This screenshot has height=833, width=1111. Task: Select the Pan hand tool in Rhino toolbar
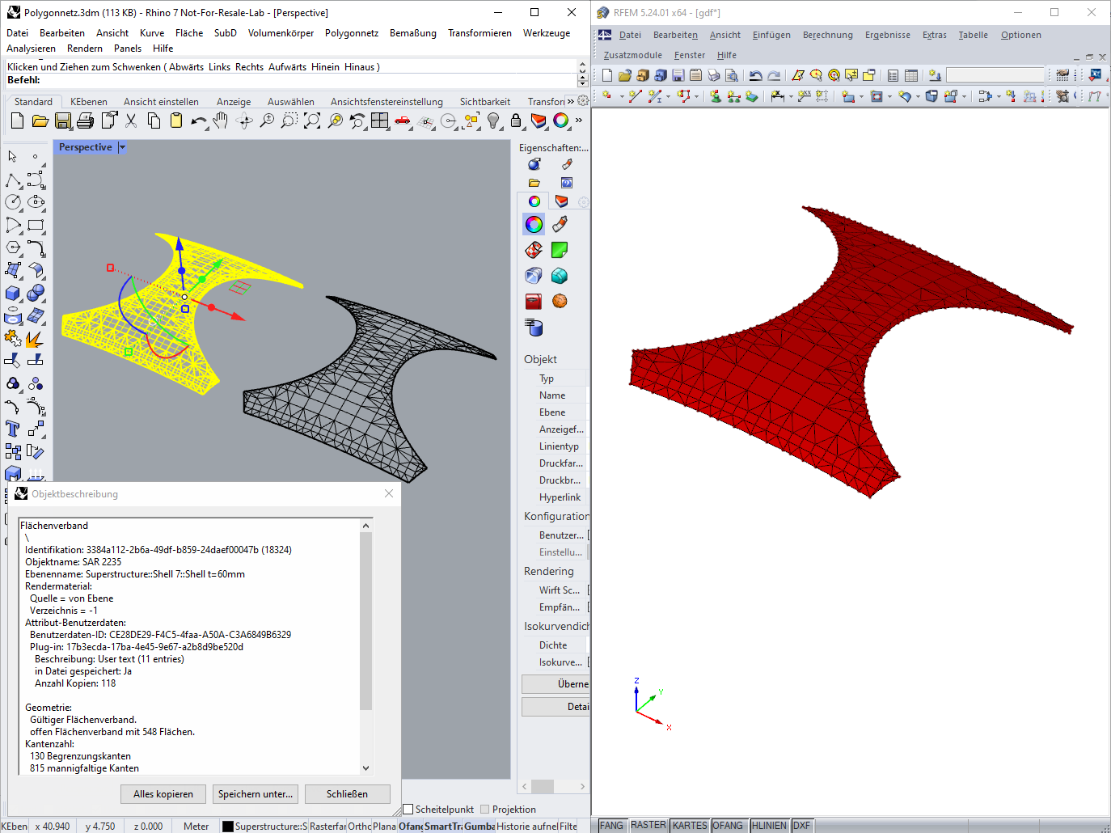point(221,121)
